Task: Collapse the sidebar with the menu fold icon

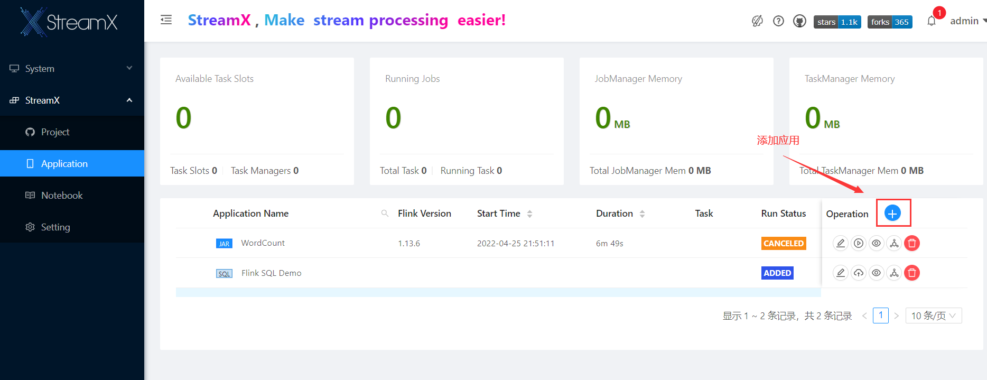Action: coord(166,20)
